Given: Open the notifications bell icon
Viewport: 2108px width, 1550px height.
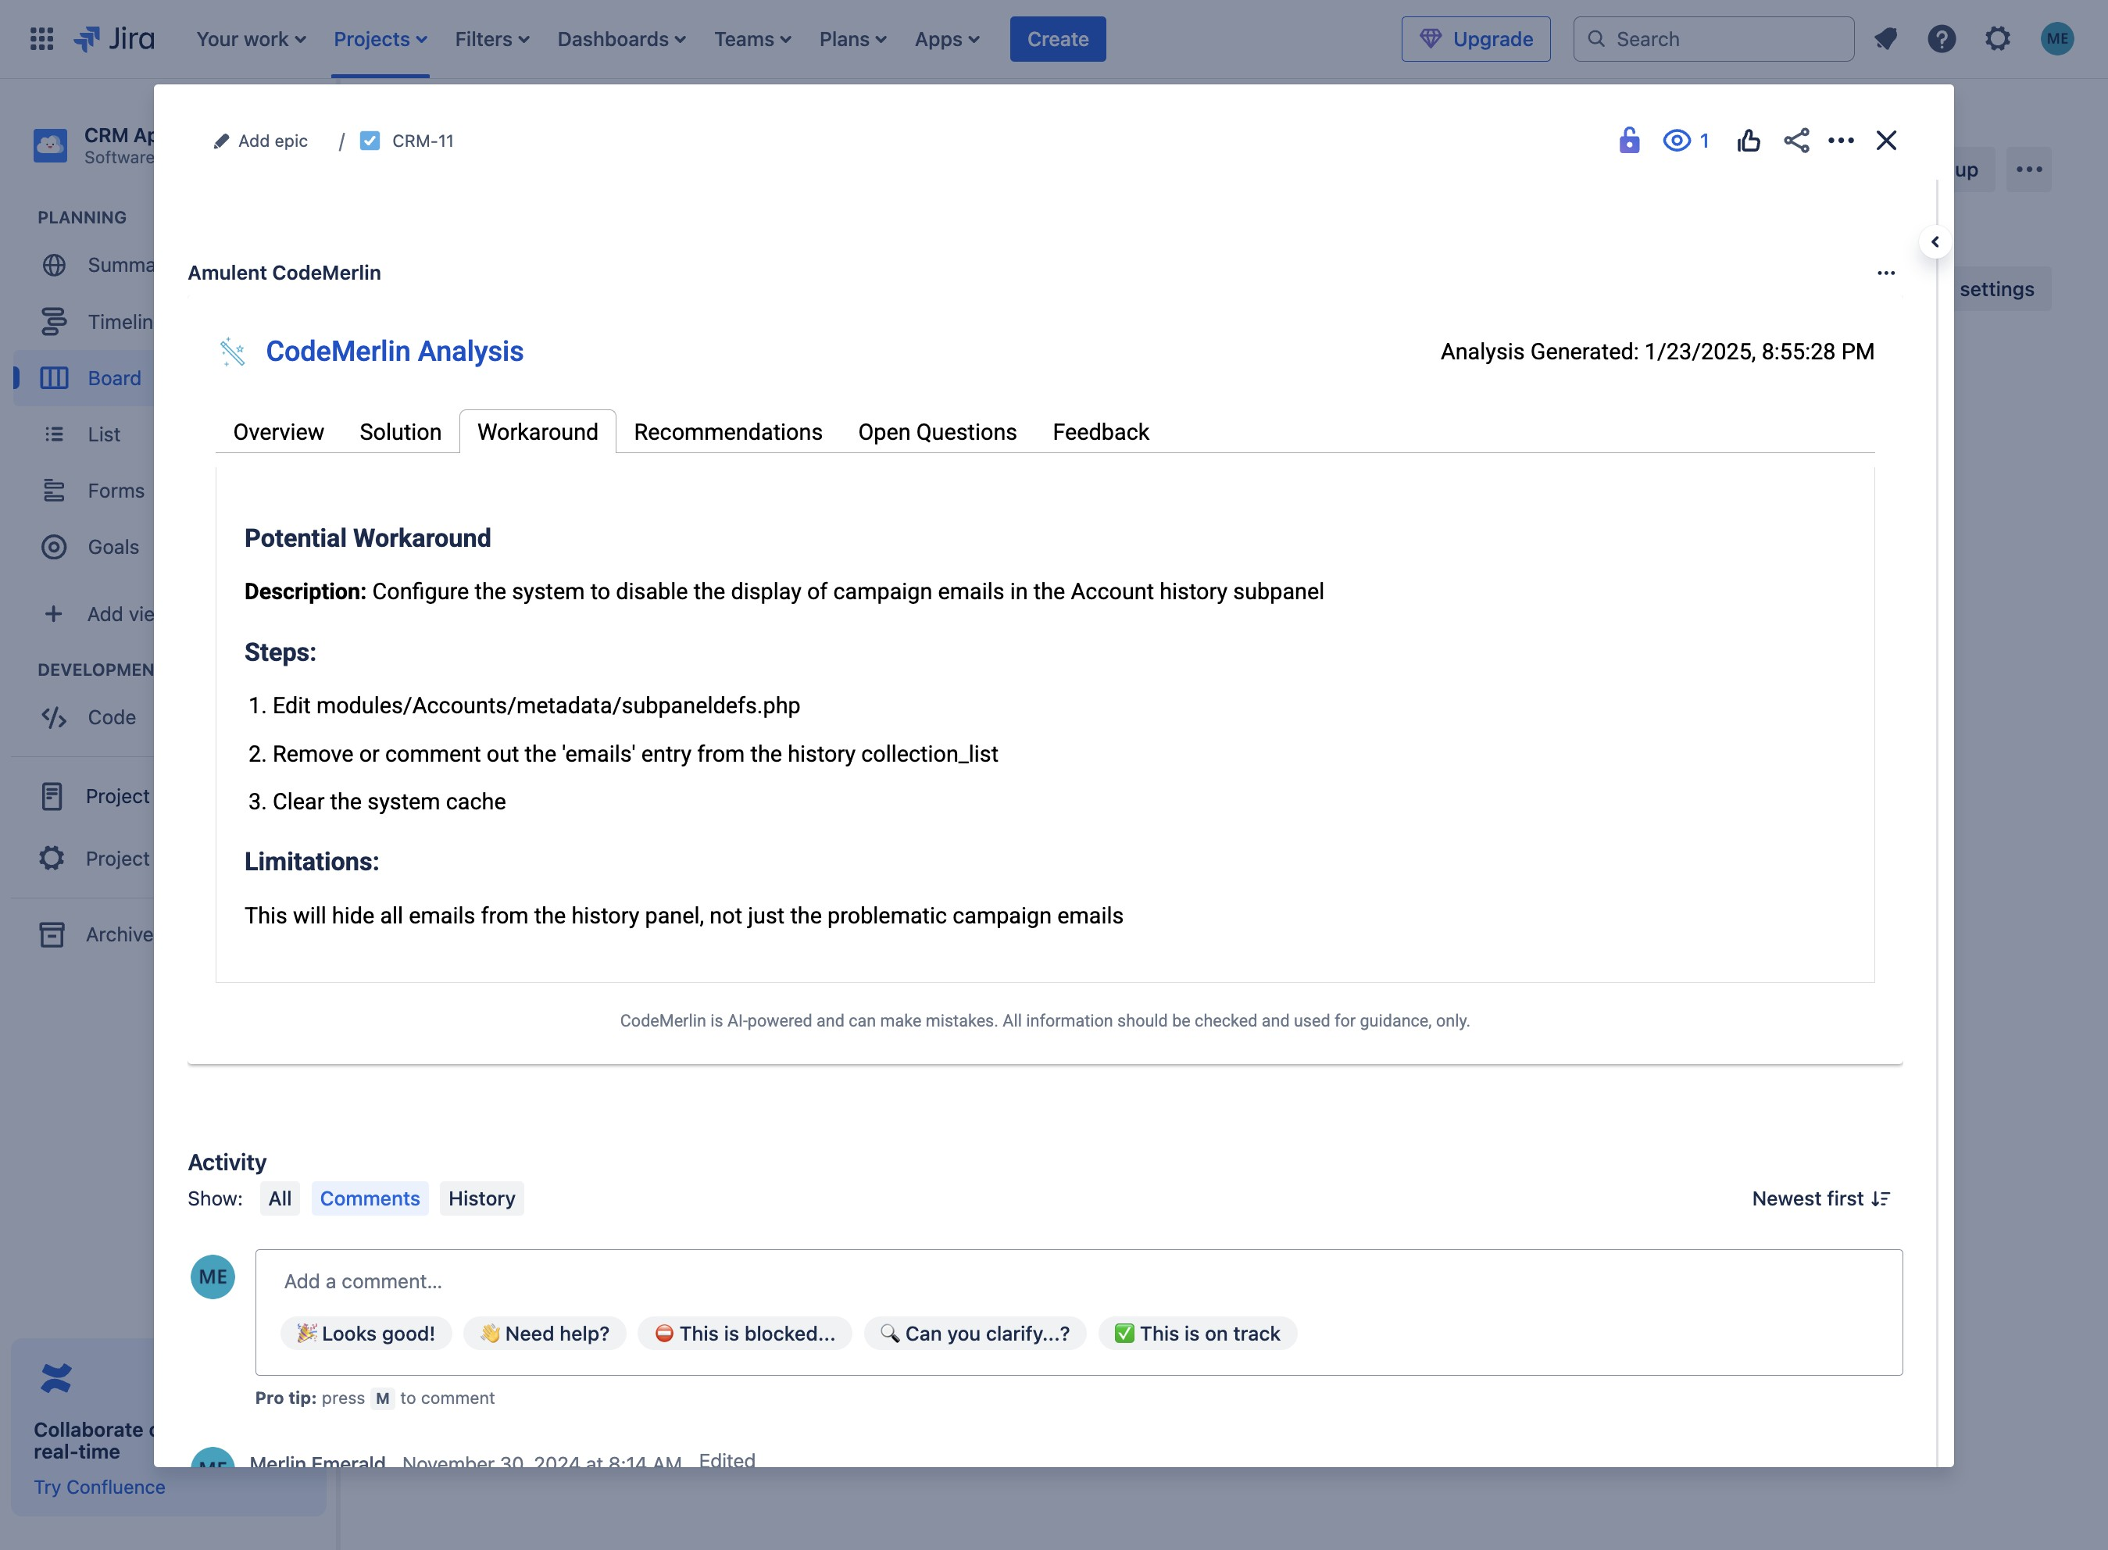Looking at the screenshot, I should [1885, 38].
